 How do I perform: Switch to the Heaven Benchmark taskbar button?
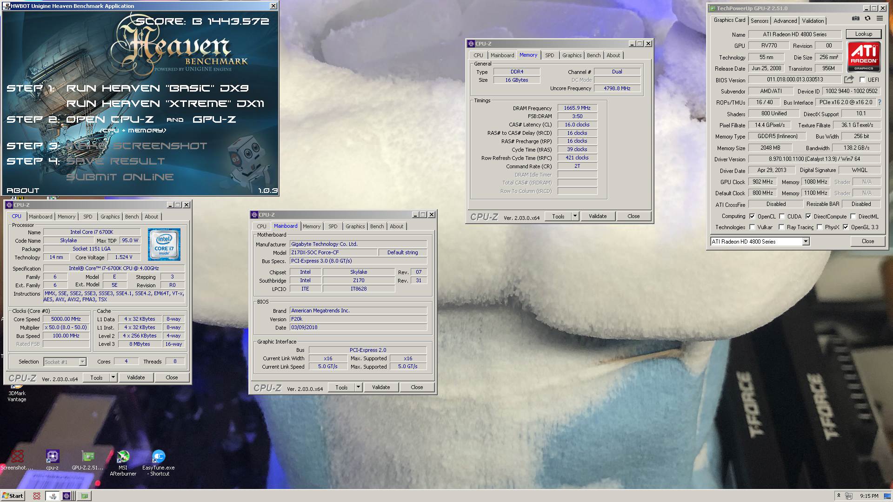(52, 496)
